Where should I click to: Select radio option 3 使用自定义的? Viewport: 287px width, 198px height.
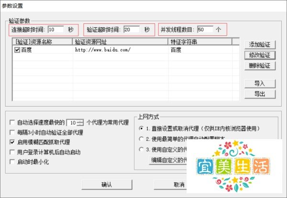141,149
